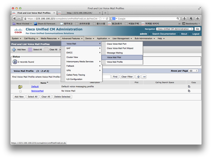Open the Bulk Administration menu
This screenshot has height=159, width=212.
(145, 39)
